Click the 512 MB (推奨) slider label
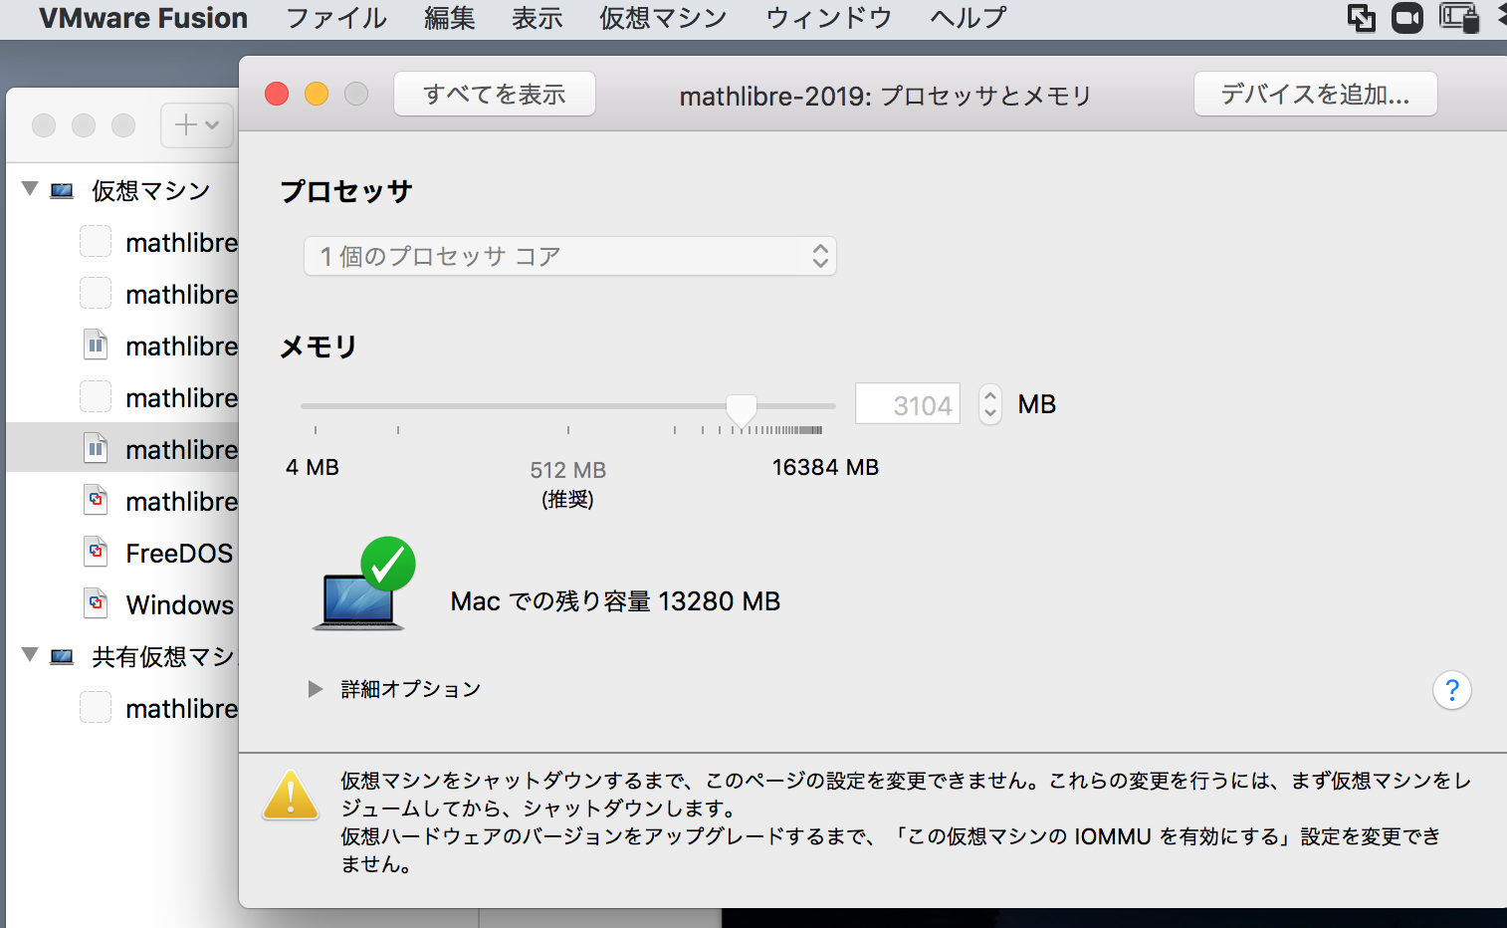This screenshot has height=928, width=1507. pos(567,484)
